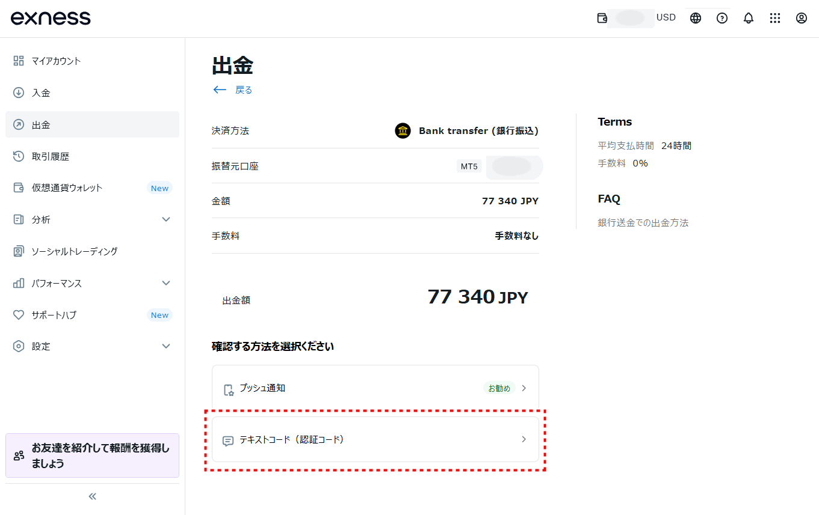819x515 pixels.
Task: Click the FAQ heading
Action: 608,198
